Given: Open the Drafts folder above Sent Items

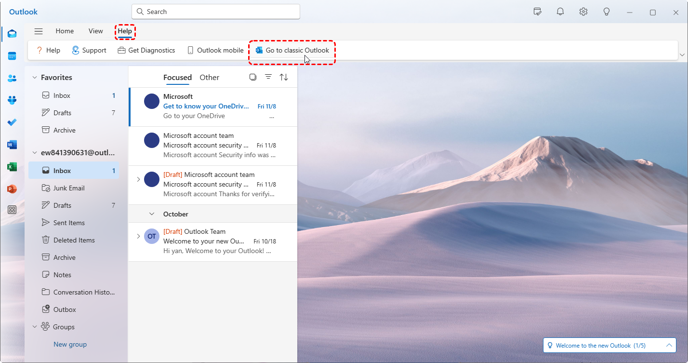Looking at the screenshot, I should coord(74,205).
